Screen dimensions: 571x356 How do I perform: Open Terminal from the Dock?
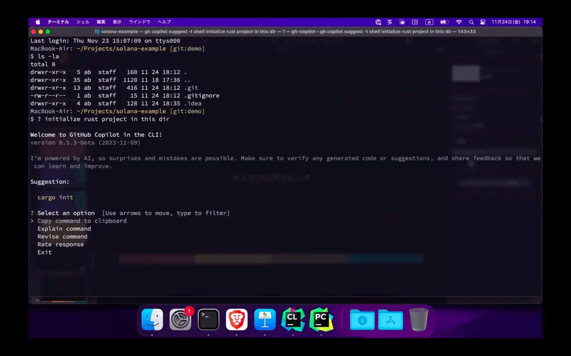point(208,319)
